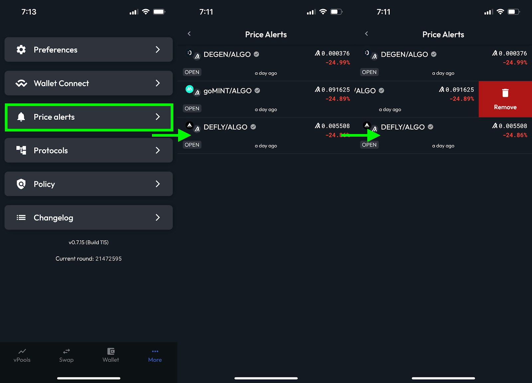Tap the Policy shield icon
The height and width of the screenshot is (383, 532).
pos(21,184)
